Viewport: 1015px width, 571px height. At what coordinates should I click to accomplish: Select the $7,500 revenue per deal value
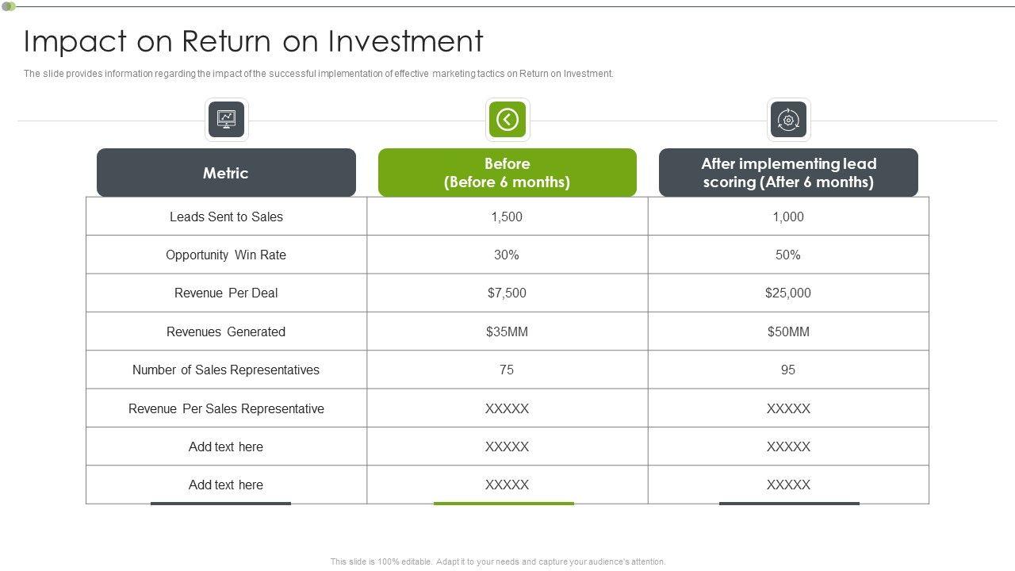(507, 293)
